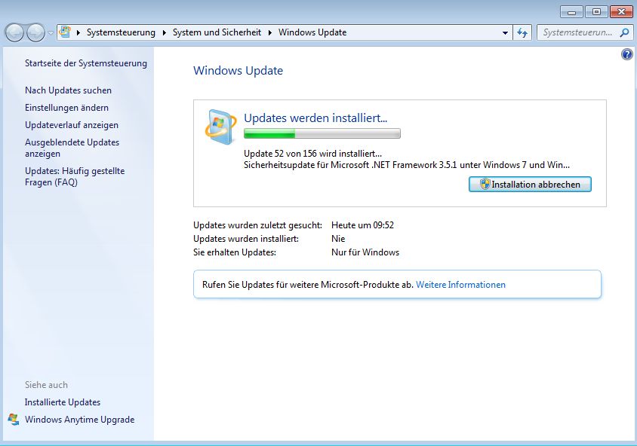Open Einstellungen ändern

(66, 108)
